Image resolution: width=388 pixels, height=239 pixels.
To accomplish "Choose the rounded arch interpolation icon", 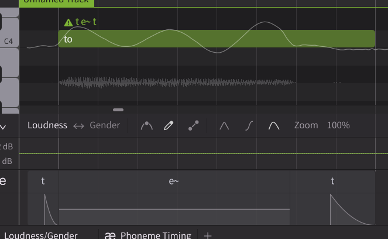I will tap(274, 125).
